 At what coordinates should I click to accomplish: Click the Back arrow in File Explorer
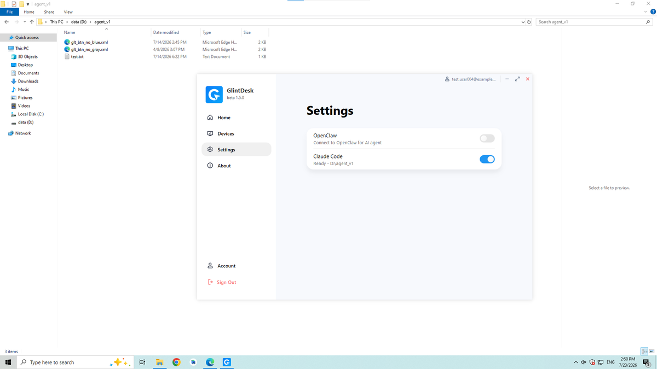tap(6, 22)
